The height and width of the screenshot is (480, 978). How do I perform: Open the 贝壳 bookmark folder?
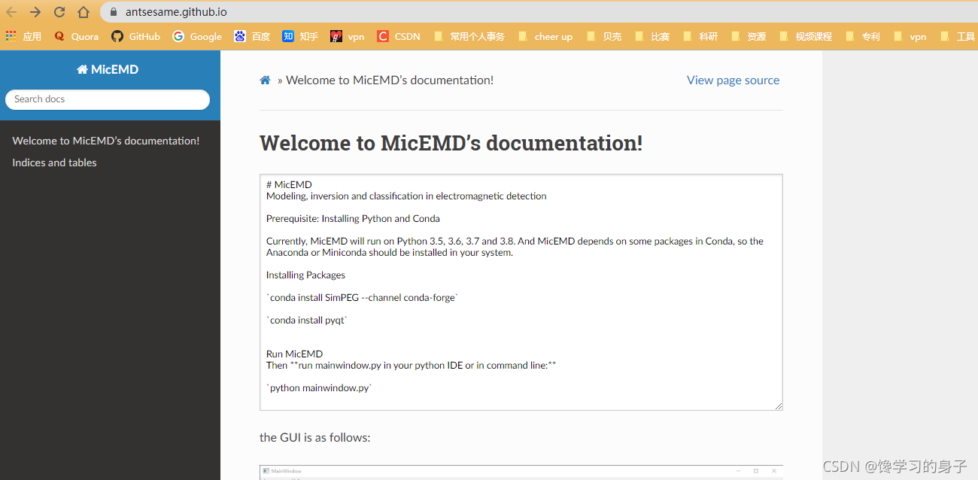click(x=604, y=36)
